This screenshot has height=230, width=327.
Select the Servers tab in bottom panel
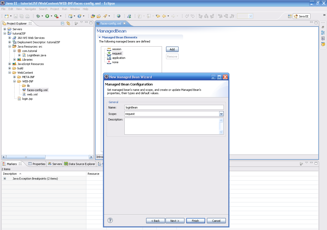coord(55,164)
